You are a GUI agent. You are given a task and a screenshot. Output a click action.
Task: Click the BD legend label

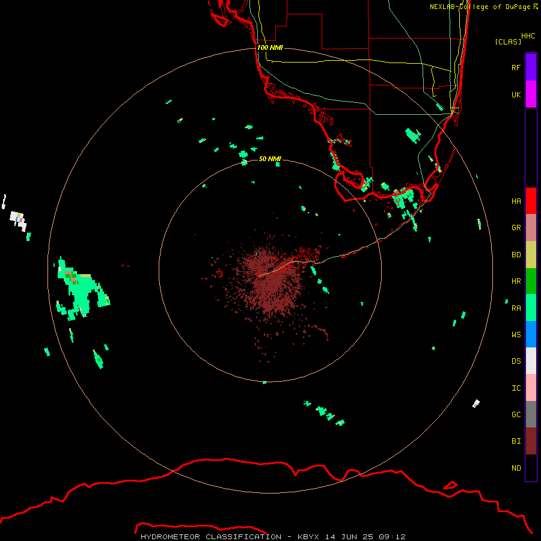coord(516,255)
